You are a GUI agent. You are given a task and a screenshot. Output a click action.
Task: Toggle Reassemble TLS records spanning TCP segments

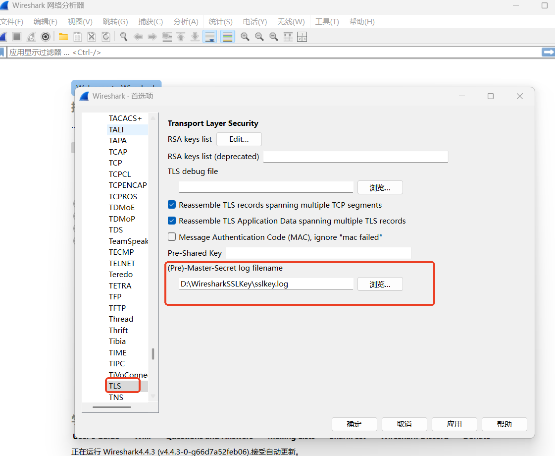(x=172, y=204)
